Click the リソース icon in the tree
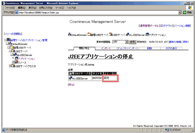The image size is (195, 133). coord(16,62)
